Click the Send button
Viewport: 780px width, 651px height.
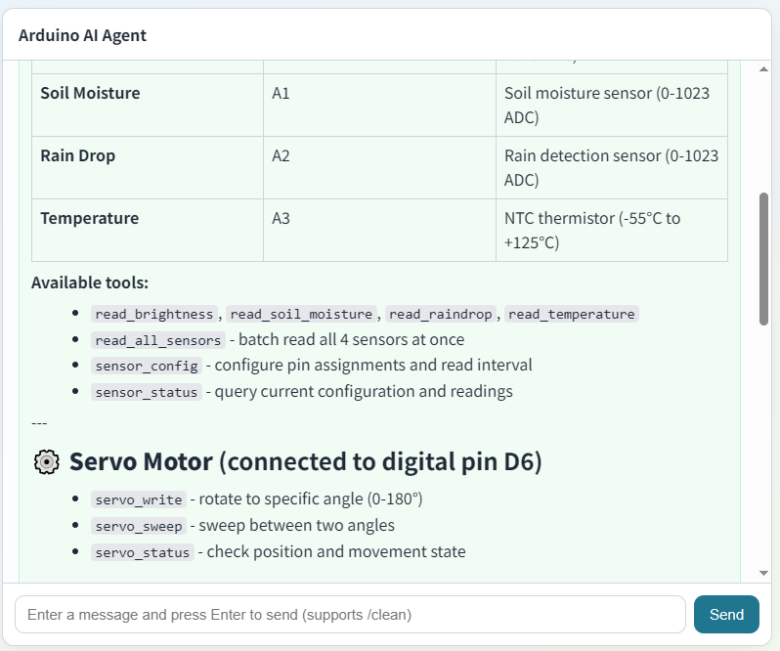726,614
